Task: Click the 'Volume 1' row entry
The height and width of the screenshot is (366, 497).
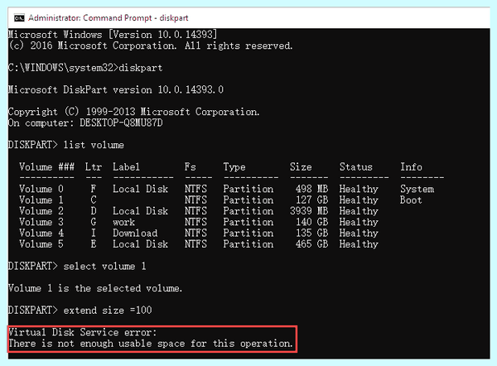Action: (41, 200)
